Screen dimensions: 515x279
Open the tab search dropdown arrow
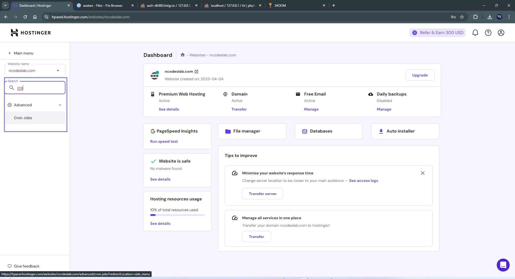[x=5, y=5]
